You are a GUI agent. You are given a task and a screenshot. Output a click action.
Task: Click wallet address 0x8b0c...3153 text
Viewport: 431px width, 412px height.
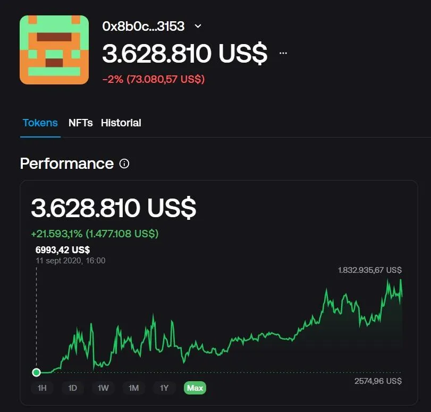pos(143,27)
